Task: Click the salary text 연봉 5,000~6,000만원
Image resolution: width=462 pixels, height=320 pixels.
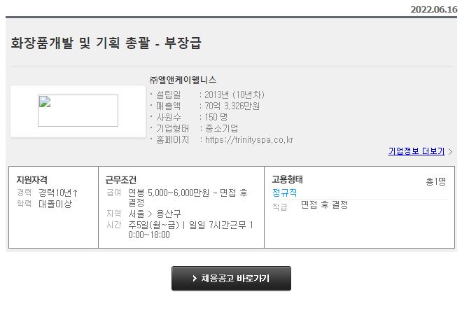Action: coord(169,193)
